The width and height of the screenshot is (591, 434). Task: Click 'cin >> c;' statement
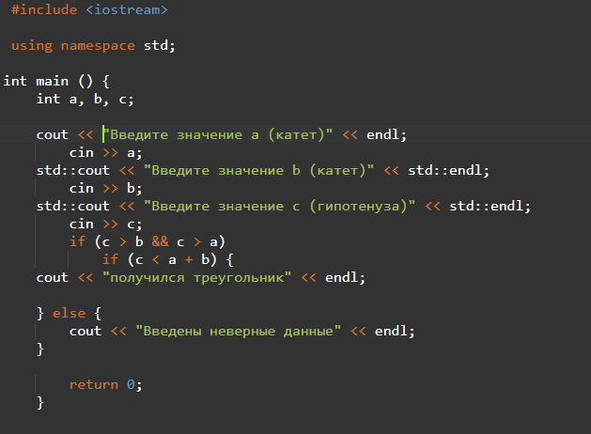(x=105, y=225)
